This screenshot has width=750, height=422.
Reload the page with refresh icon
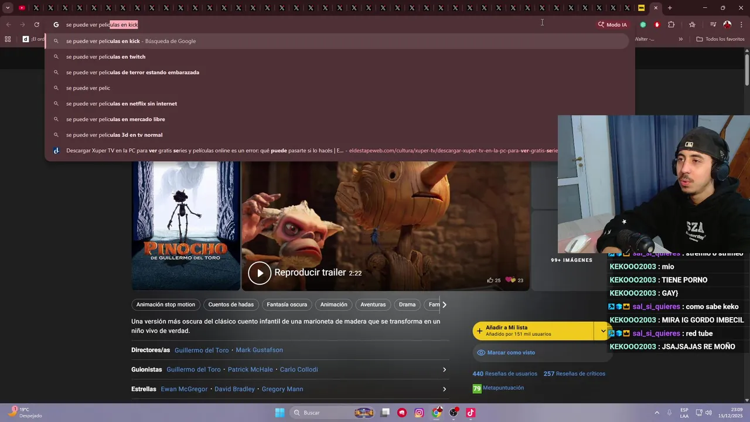click(36, 25)
